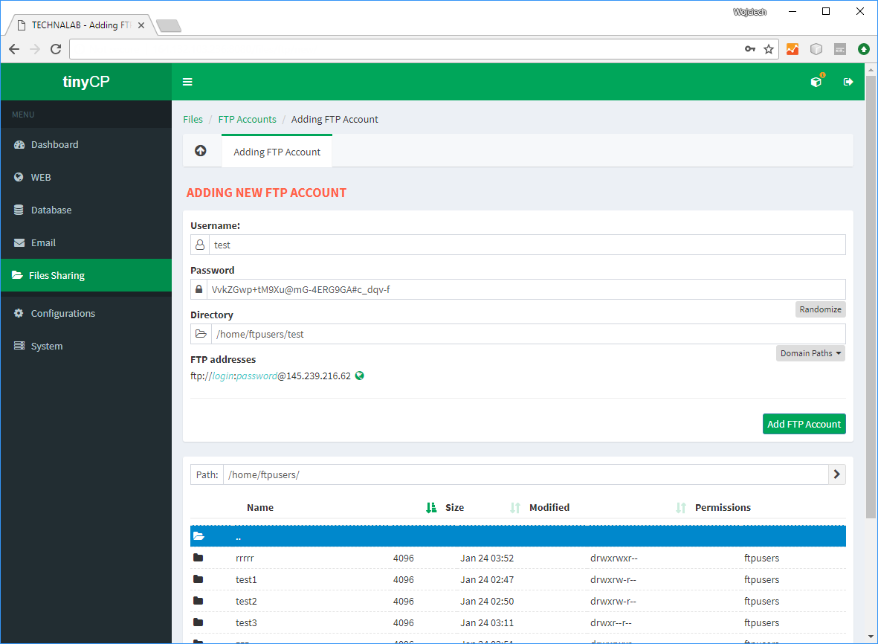Open WEB section in sidebar
The height and width of the screenshot is (644, 878).
(x=86, y=177)
